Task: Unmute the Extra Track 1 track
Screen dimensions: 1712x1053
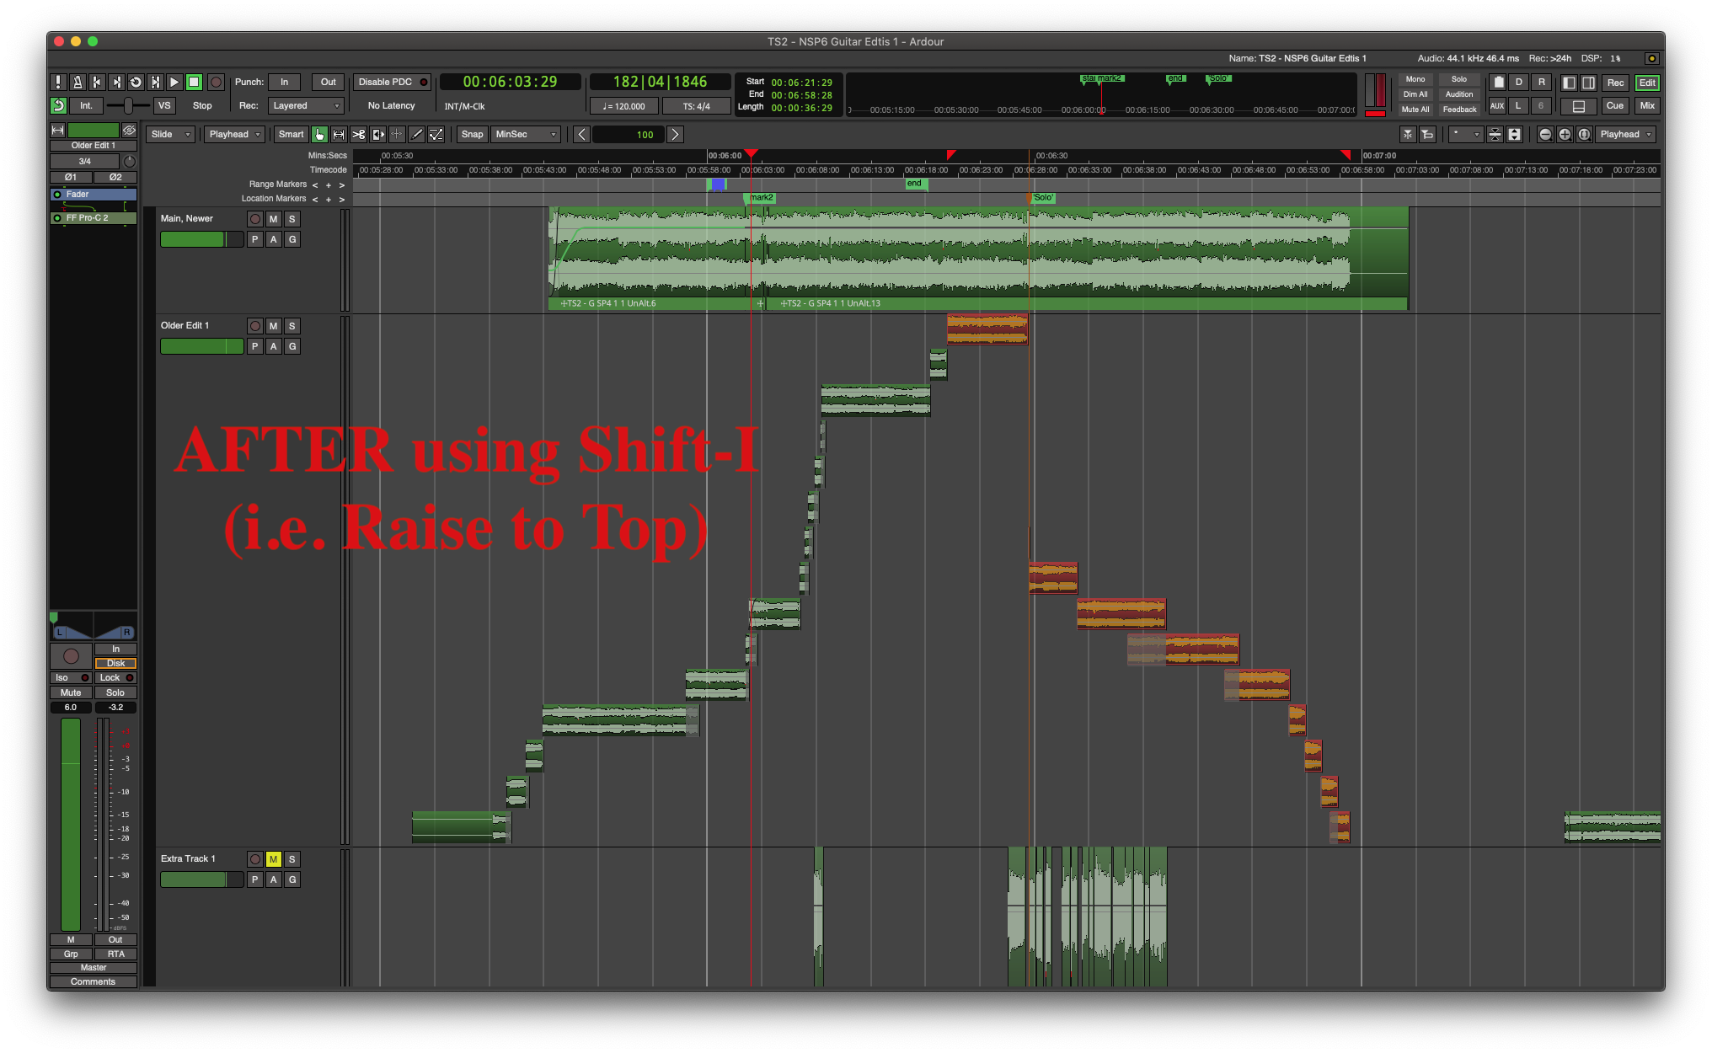Action: (x=273, y=859)
